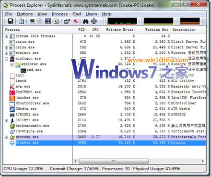
Task: Open the Options menu
Action: click(24, 14)
